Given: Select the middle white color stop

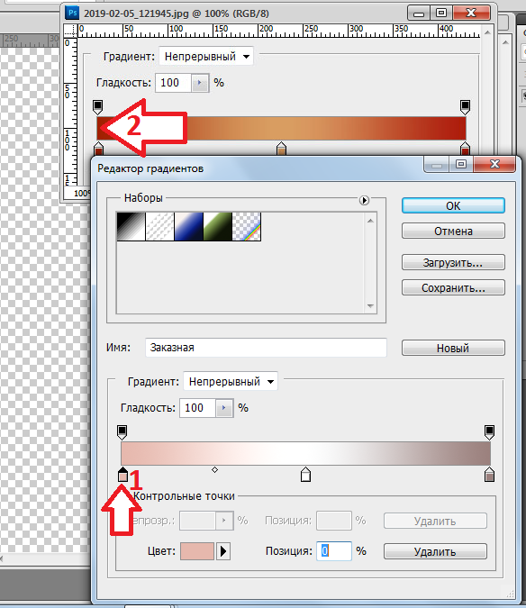Looking at the screenshot, I should [x=305, y=474].
